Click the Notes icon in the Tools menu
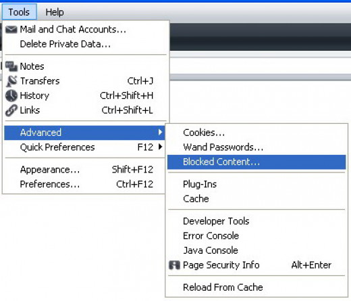351x301 pixels. tap(11, 66)
